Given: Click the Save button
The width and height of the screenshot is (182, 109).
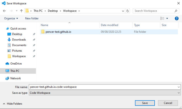Looking at the screenshot, I should click(x=145, y=103).
